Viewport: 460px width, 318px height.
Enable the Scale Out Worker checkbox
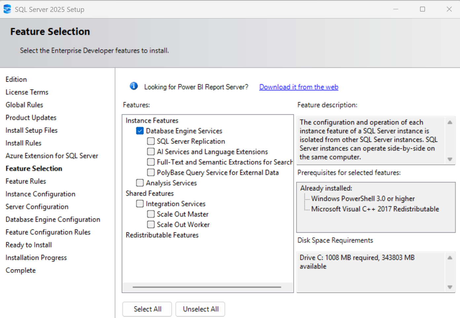[x=151, y=224]
